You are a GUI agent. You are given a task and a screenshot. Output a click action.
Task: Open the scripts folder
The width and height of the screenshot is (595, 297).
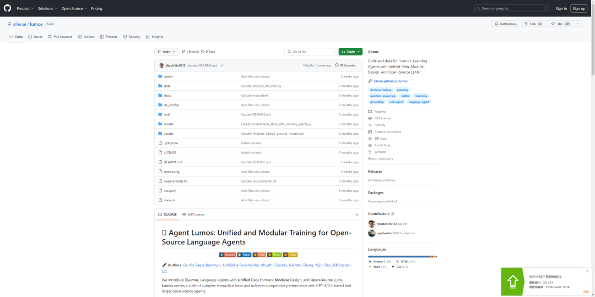[169, 133]
